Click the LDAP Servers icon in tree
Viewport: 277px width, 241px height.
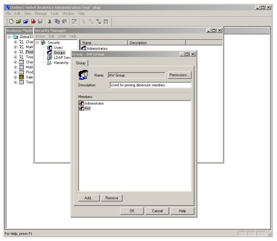click(50, 58)
